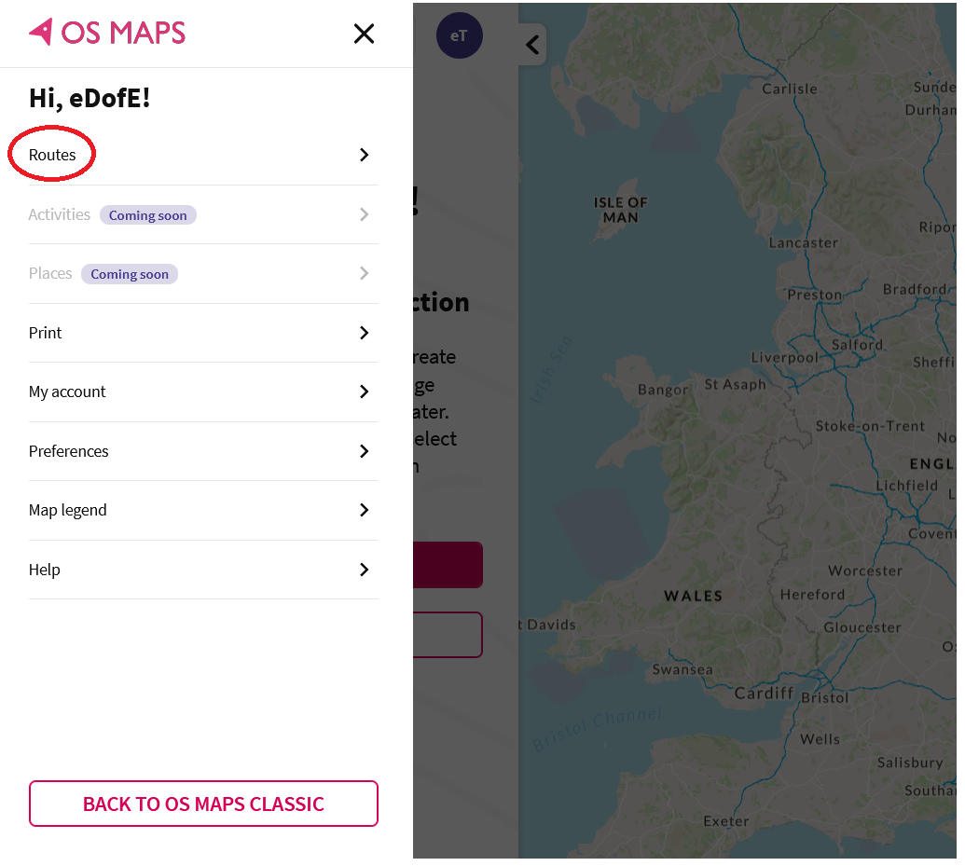Viewport: 965px width, 866px height.
Task: Open the Routes menu item
Action: pyautogui.click(x=51, y=155)
